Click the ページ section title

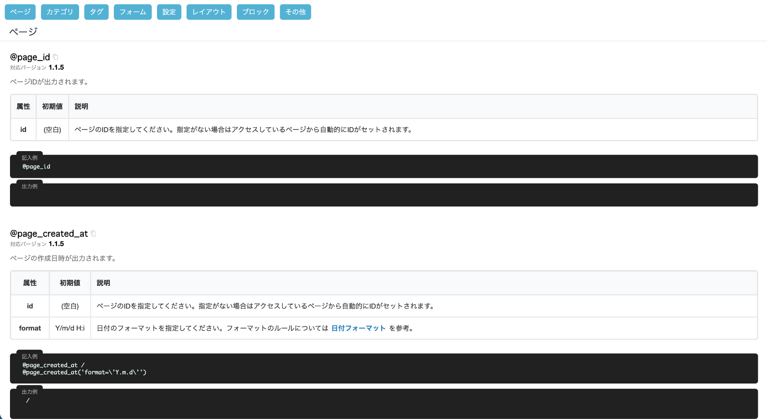23,31
